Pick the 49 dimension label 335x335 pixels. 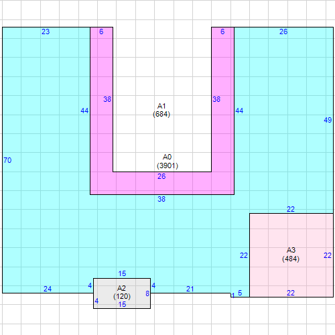click(x=328, y=120)
